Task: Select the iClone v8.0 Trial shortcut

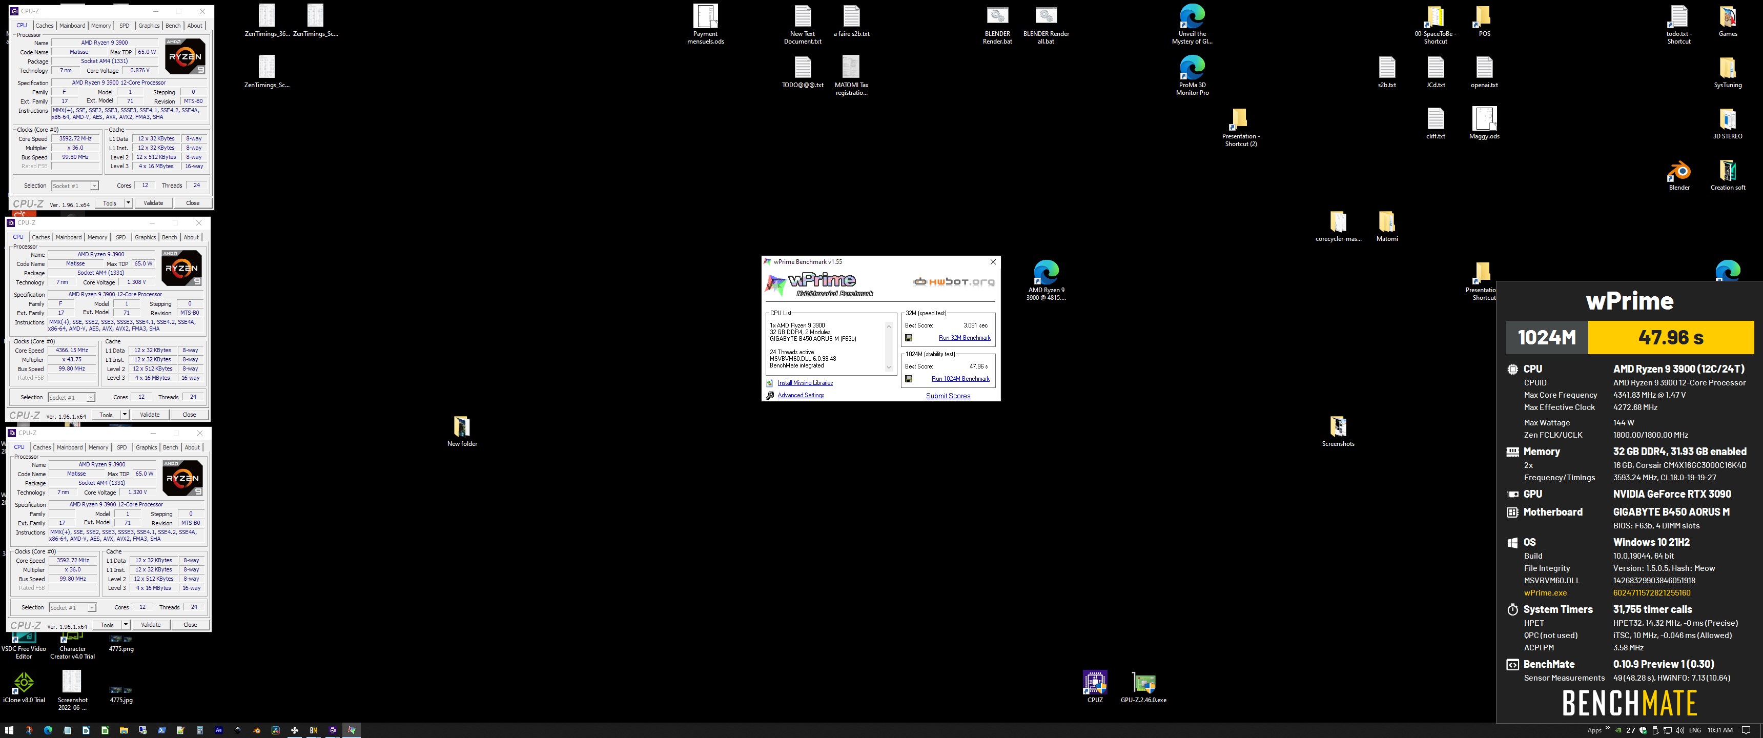Action: [24, 687]
